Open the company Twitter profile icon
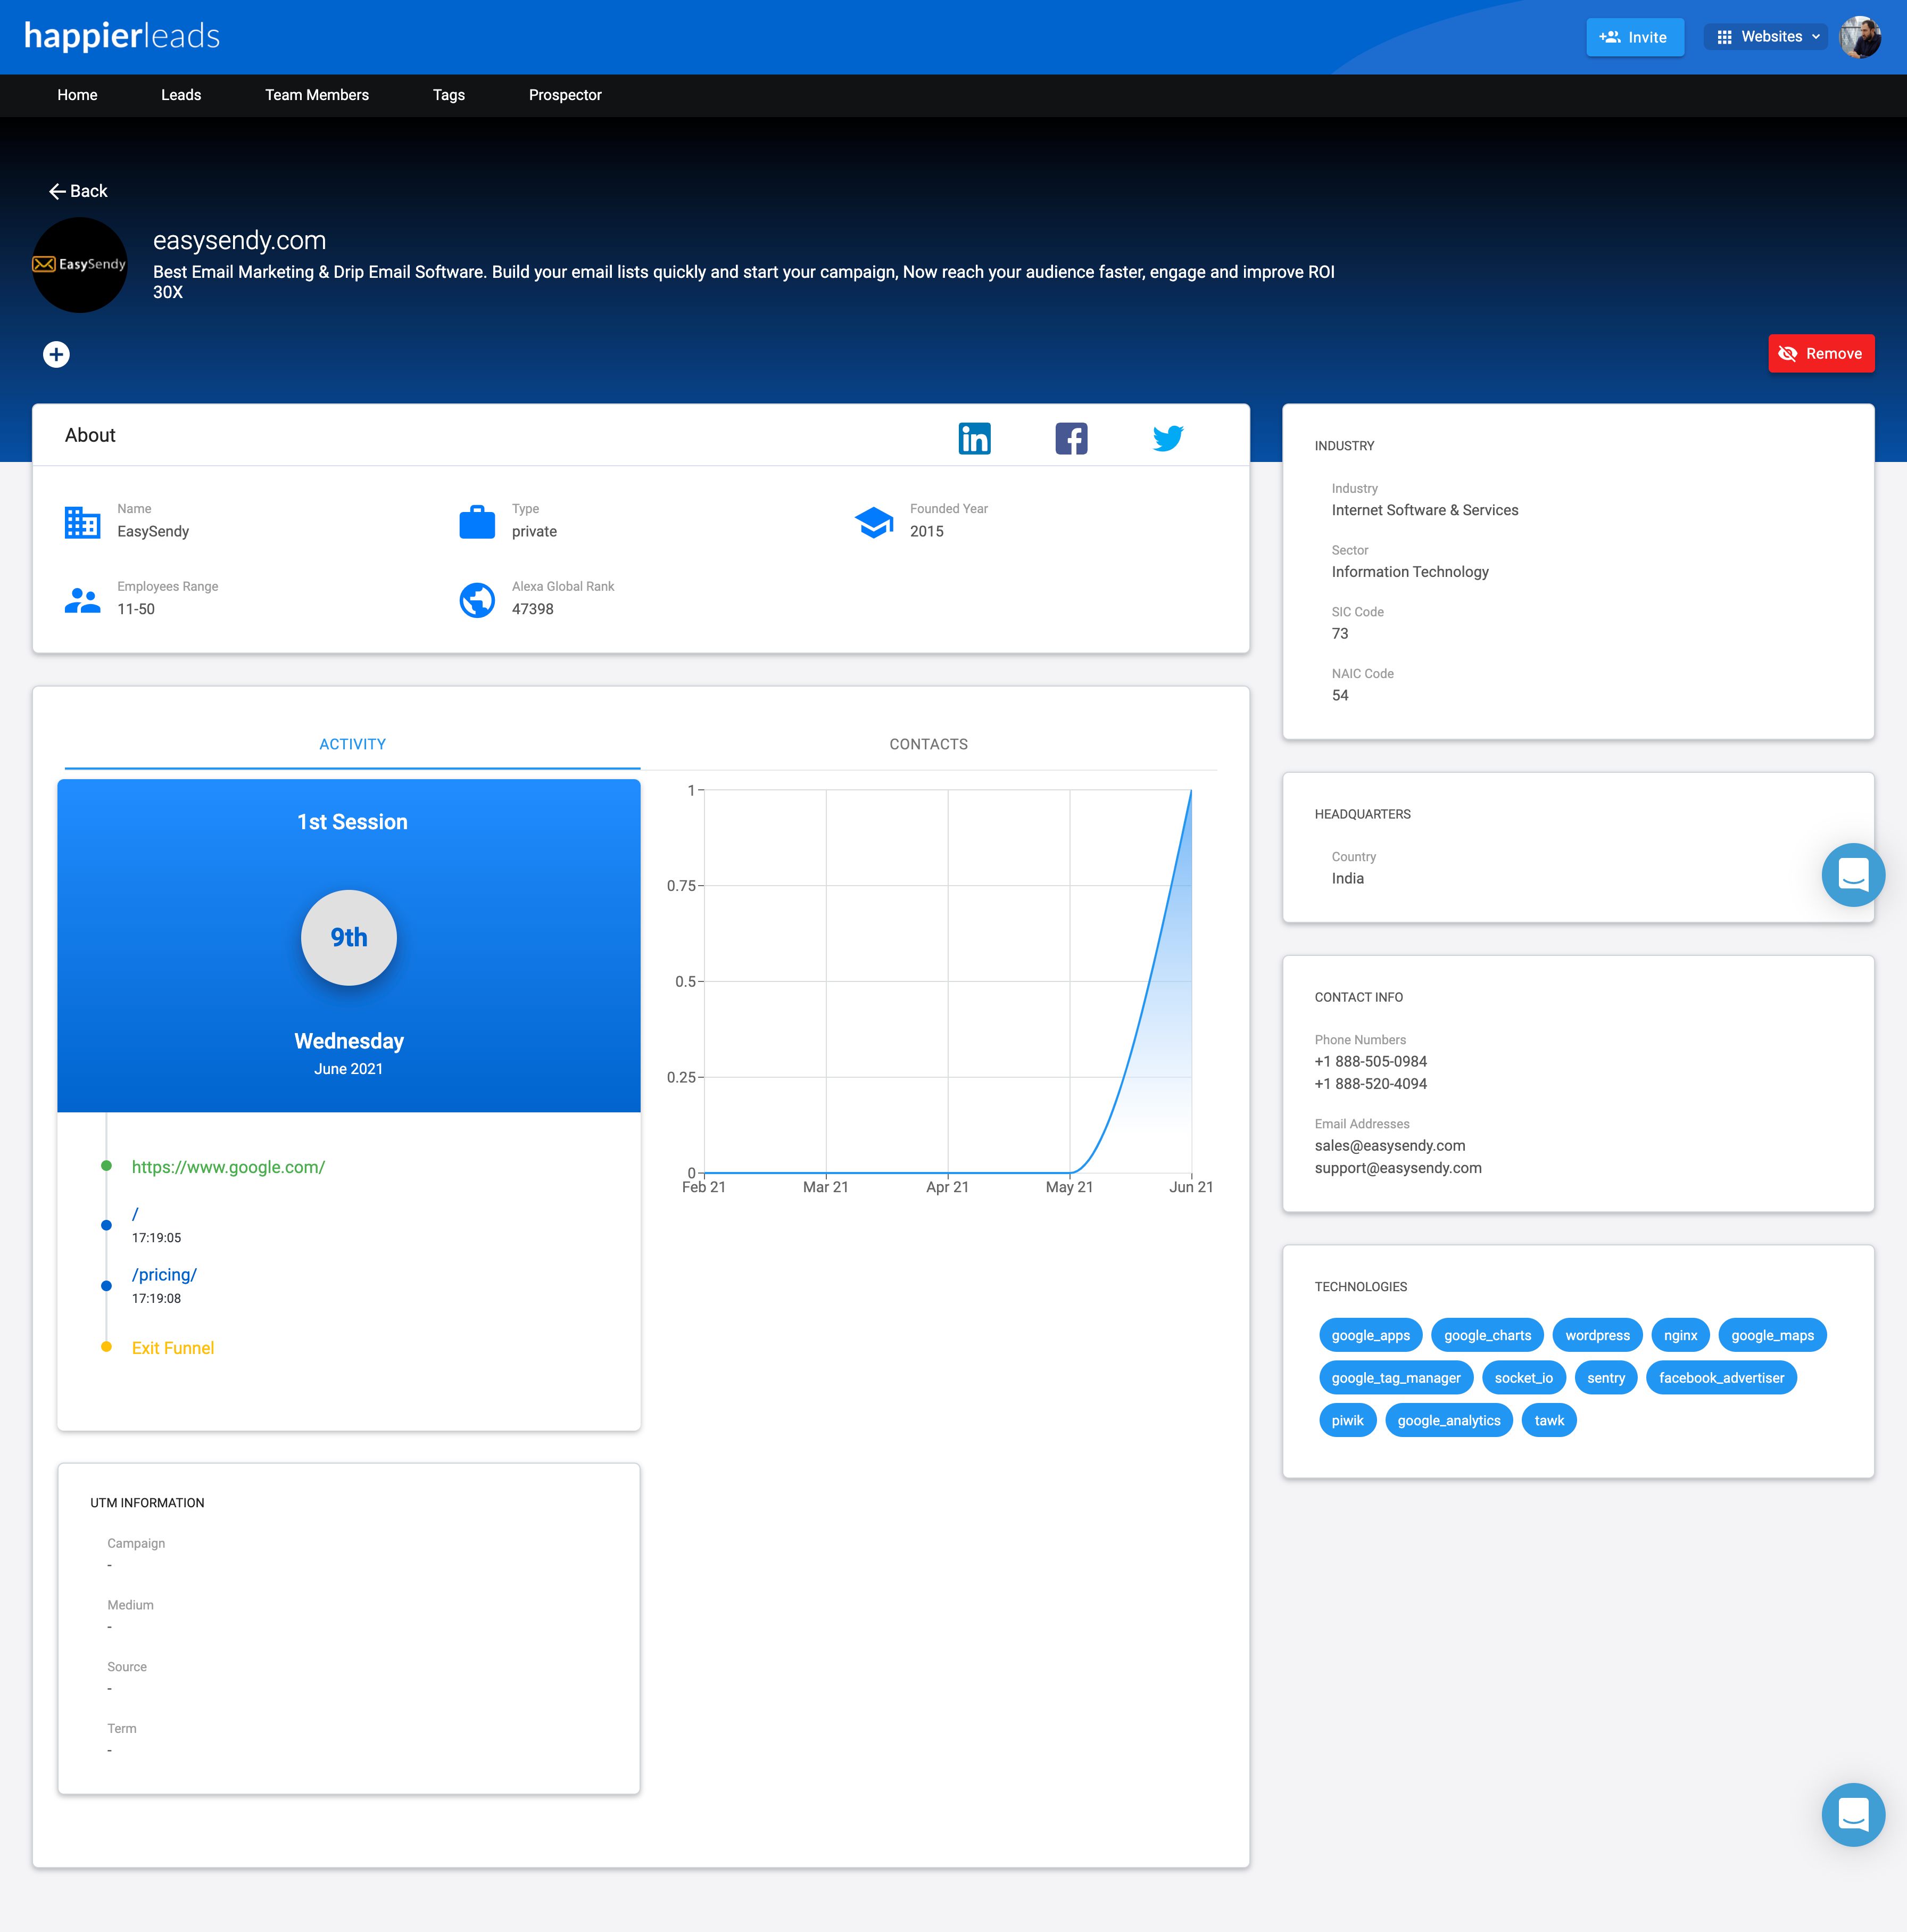The image size is (1907, 1932). 1167,438
